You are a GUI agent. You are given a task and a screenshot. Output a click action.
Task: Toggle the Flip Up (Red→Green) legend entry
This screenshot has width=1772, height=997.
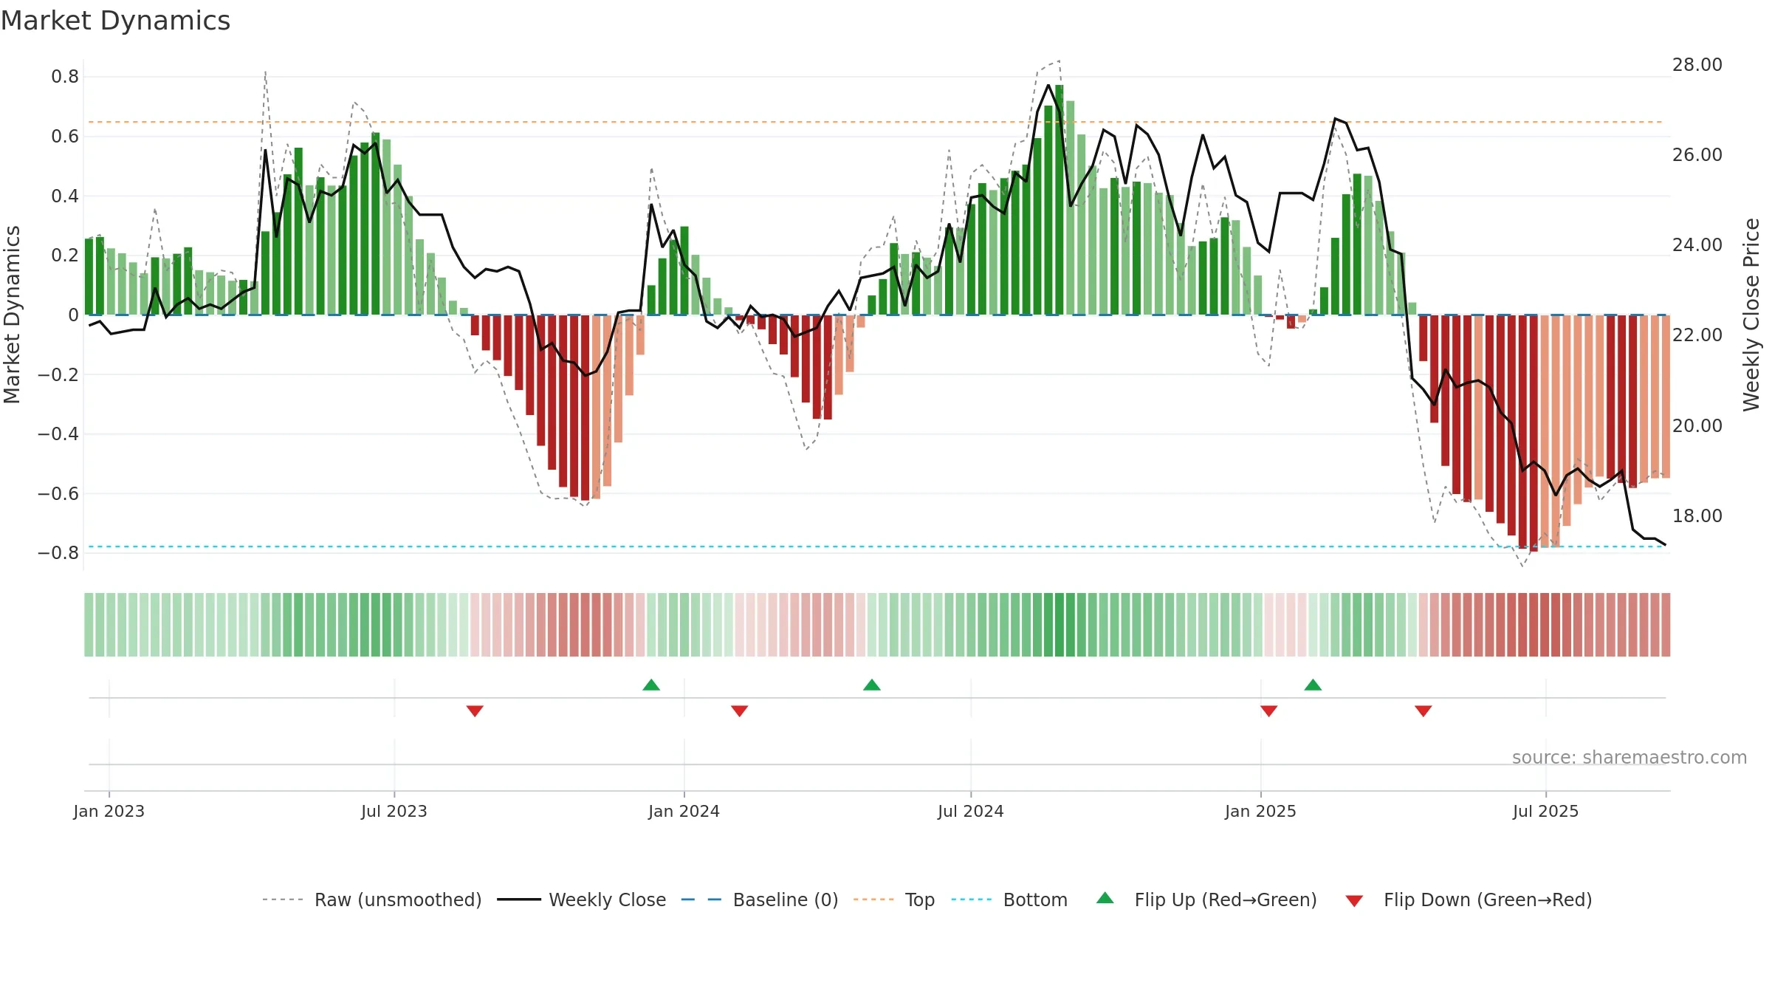tap(1206, 900)
